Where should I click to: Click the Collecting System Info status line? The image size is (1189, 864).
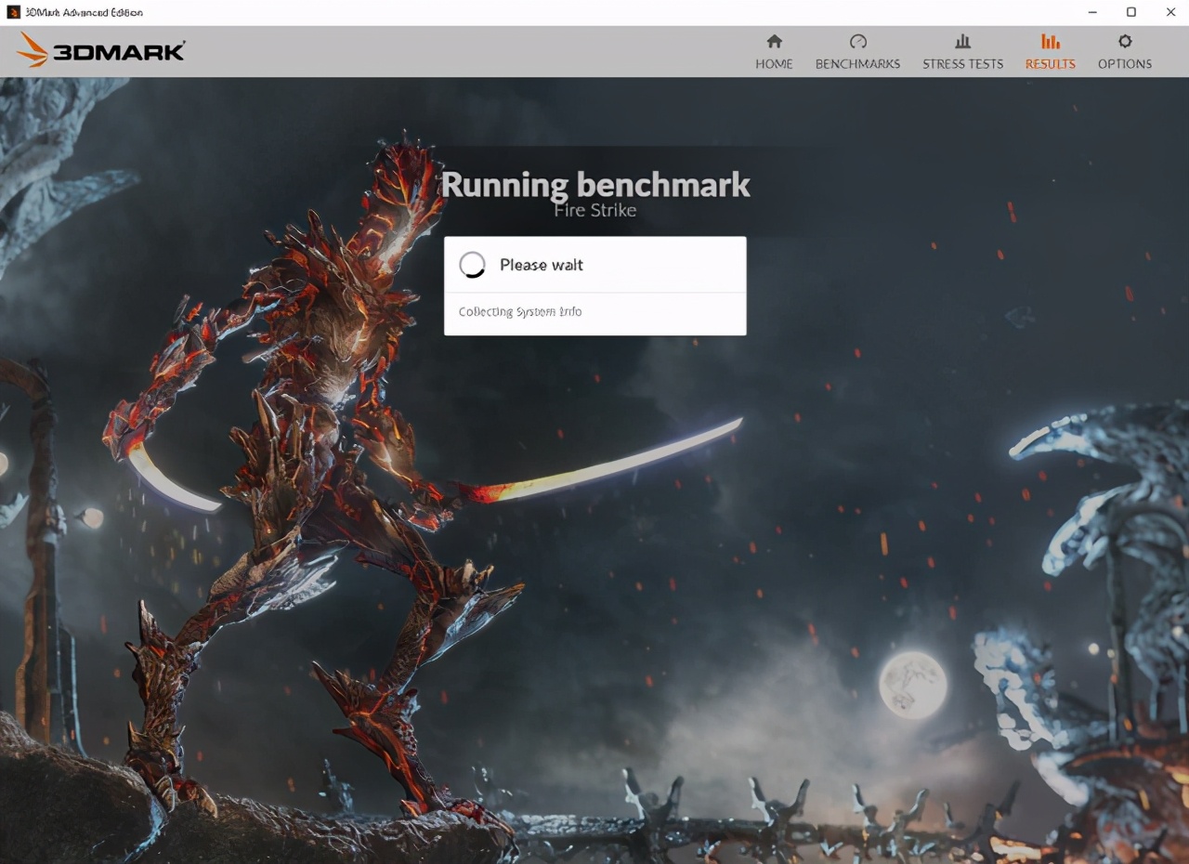point(520,312)
